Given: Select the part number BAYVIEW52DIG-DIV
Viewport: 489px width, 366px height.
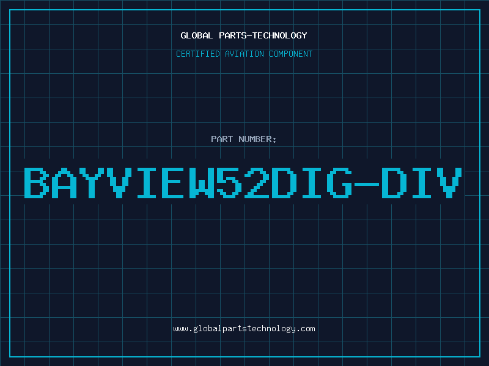Looking at the screenshot, I should point(243,183).
